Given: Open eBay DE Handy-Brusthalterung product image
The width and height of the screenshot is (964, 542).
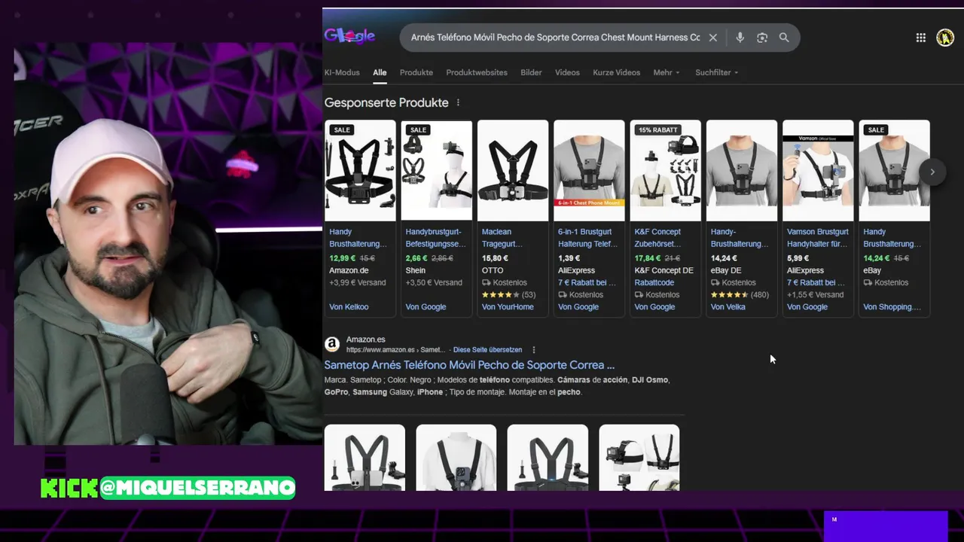Looking at the screenshot, I should click(x=742, y=170).
